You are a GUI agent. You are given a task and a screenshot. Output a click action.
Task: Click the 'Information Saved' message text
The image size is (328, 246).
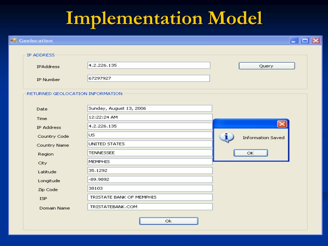pos(264,138)
